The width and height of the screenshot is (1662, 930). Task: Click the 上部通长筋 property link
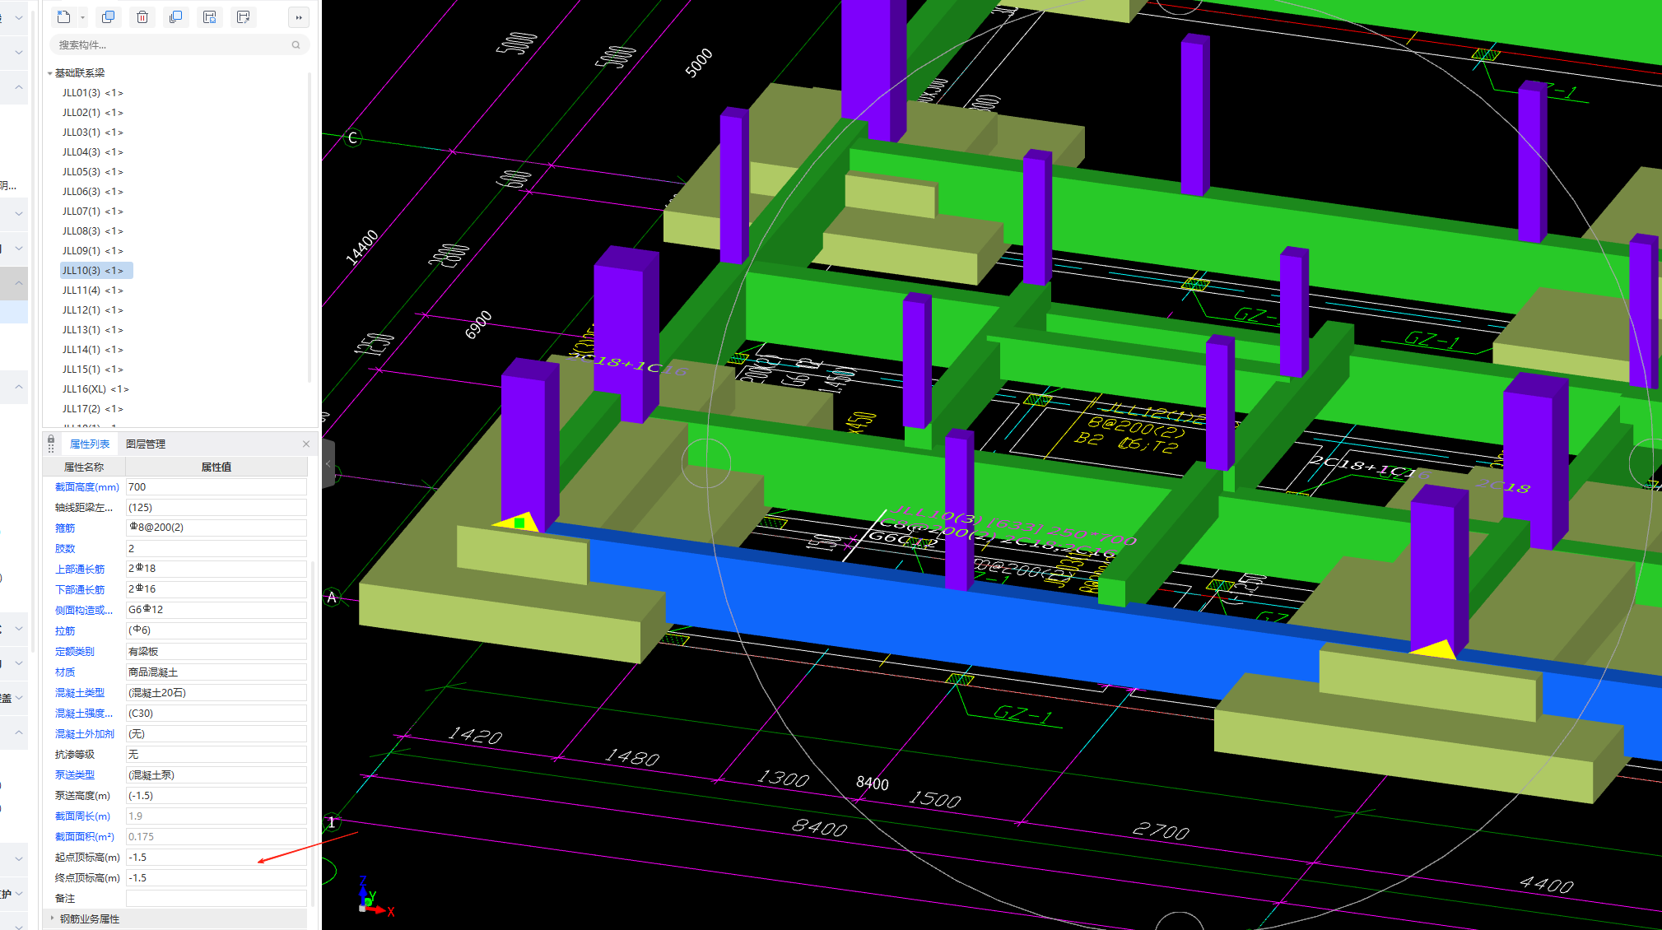tap(80, 570)
